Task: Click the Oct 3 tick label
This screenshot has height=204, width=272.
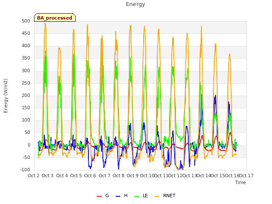Action: click(48, 176)
